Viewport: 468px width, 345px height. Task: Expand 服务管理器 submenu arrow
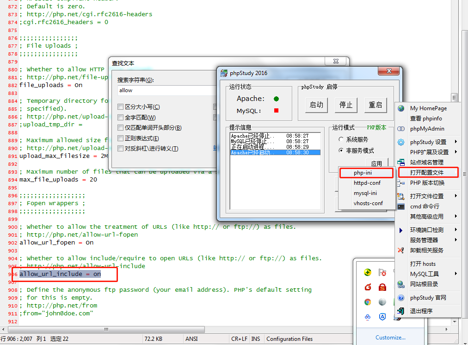point(456,240)
